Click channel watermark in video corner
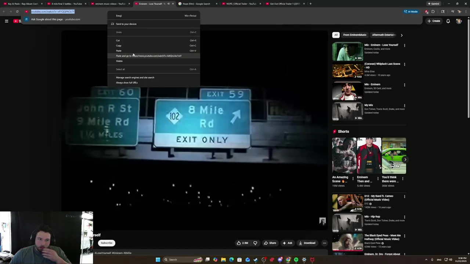Screen dimensions: 470x264 pos(322,221)
